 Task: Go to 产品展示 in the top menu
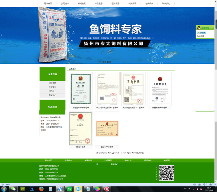[x=98, y=4]
